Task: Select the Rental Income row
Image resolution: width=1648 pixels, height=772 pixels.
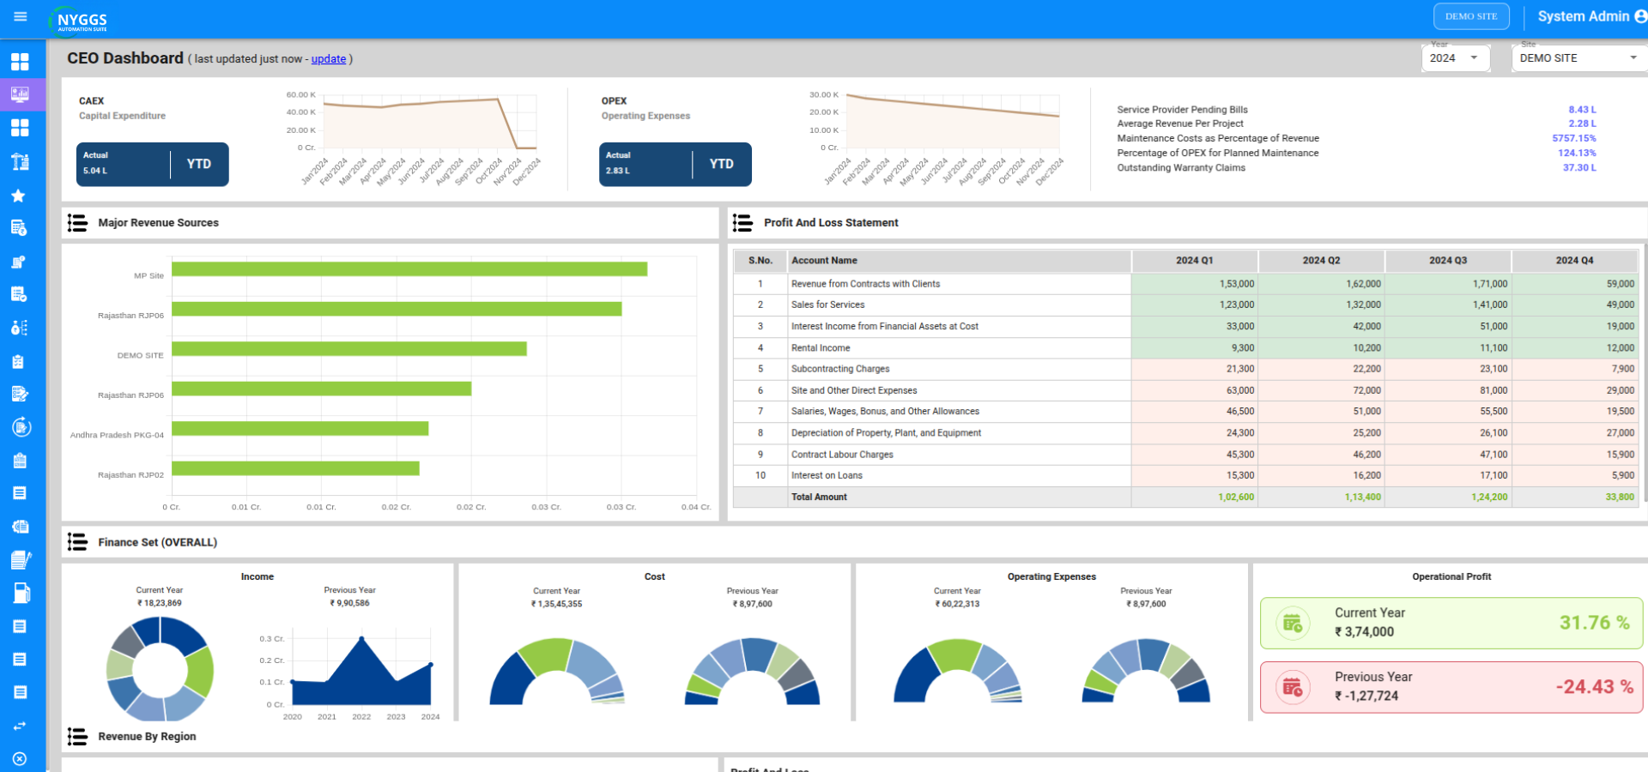Action: [x=1186, y=348]
